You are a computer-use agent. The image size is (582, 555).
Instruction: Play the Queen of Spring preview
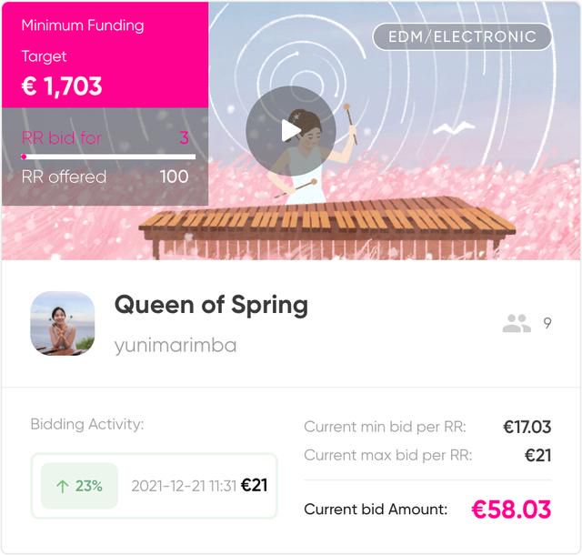291,131
